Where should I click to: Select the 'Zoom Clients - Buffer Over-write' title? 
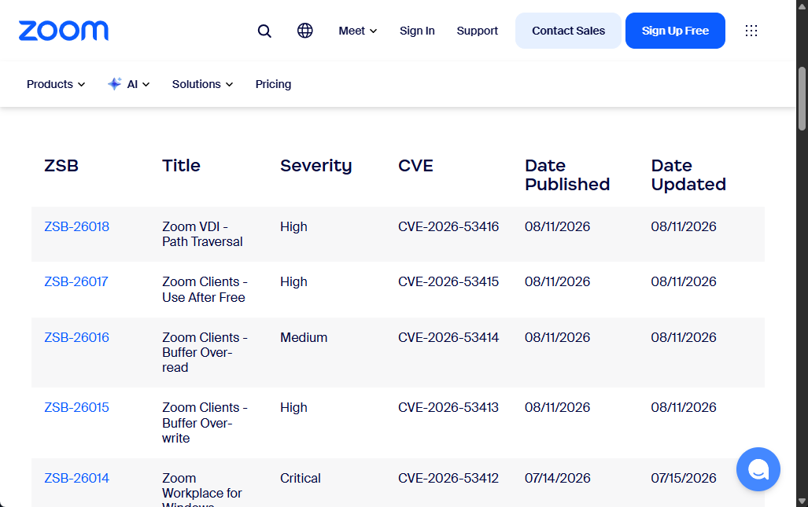pos(205,423)
